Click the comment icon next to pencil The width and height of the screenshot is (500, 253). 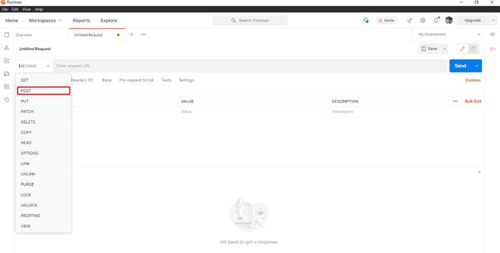pos(473,49)
